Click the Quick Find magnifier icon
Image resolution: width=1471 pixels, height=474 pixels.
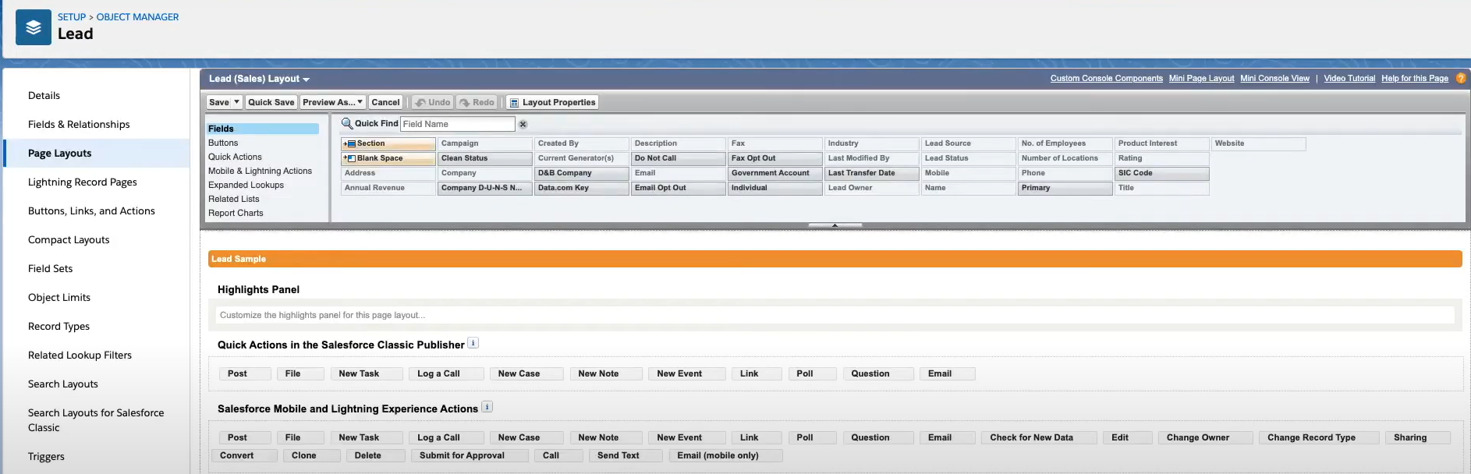(347, 123)
